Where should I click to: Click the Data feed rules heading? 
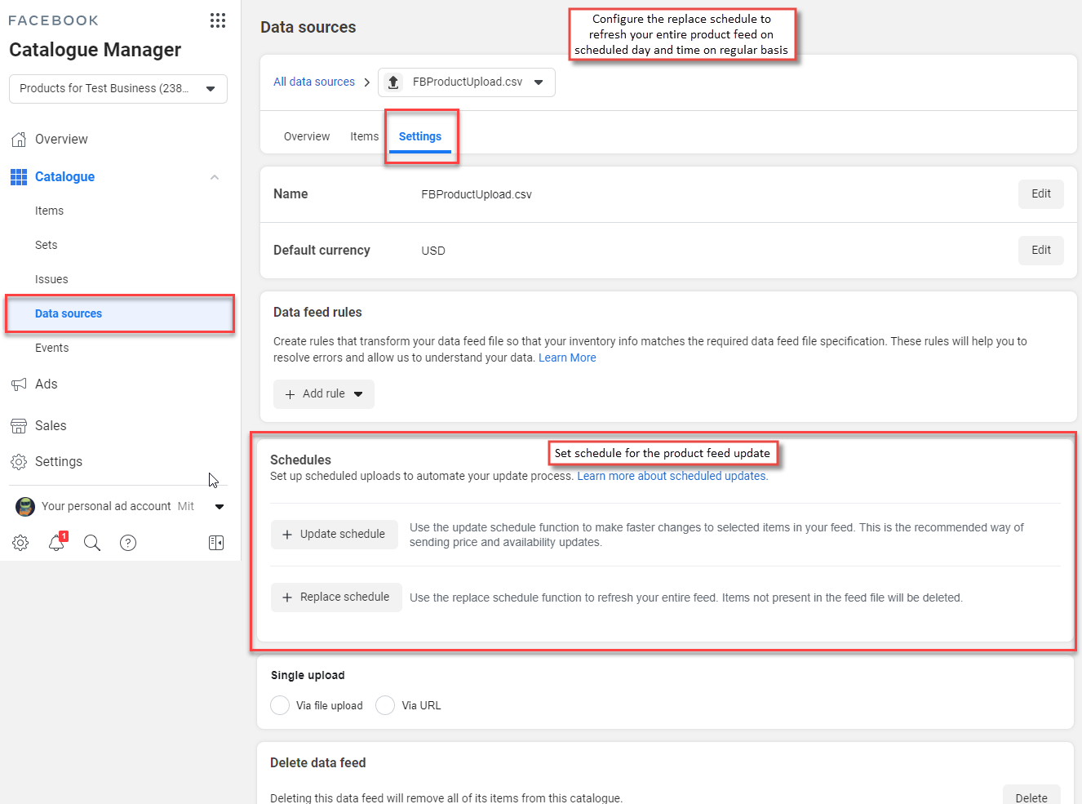click(x=317, y=313)
